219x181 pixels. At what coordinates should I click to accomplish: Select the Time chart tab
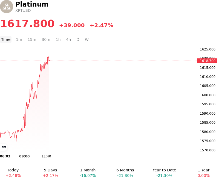click(x=6, y=39)
